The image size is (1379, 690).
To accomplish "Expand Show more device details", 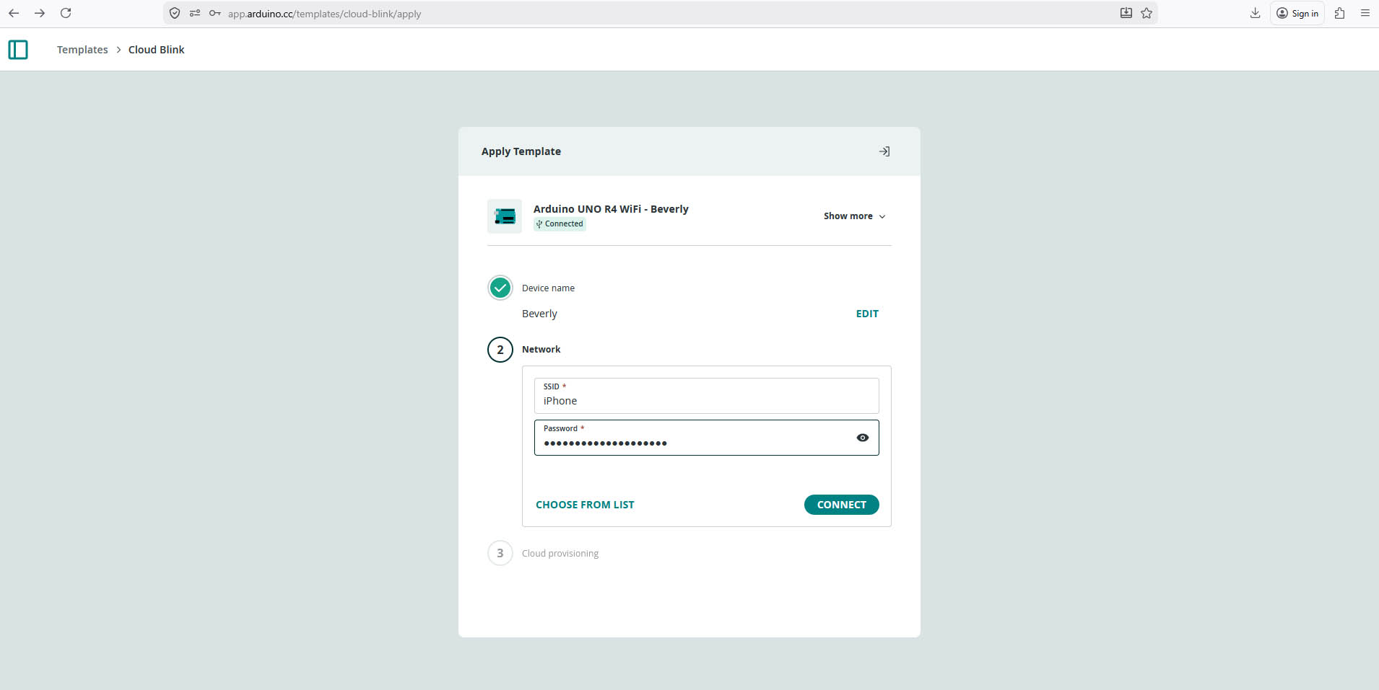I will pyautogui.click(x=854, y=216).
